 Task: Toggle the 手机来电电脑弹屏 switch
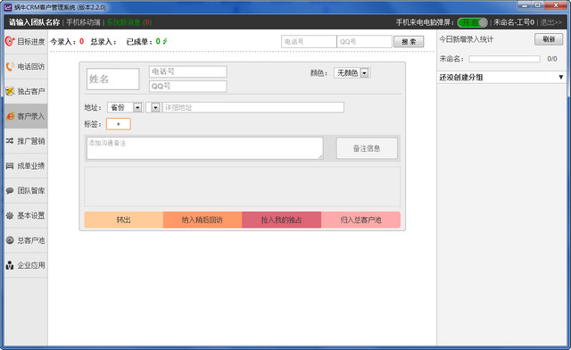click(472, 22)
